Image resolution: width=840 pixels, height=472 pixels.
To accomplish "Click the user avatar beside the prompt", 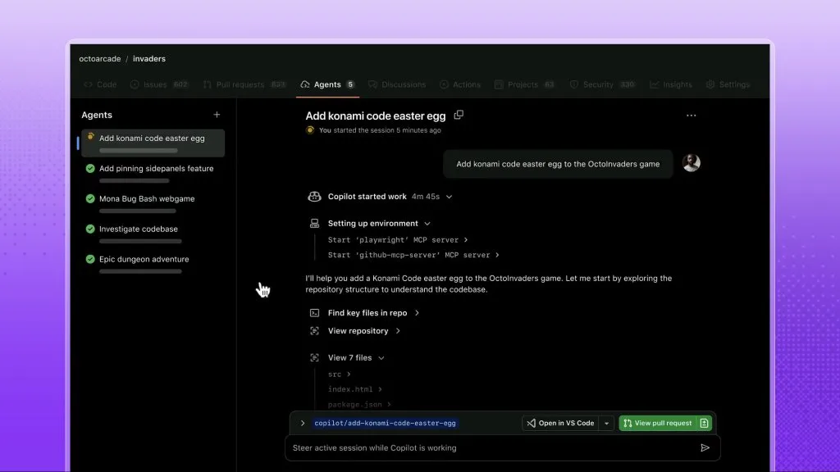I will click(691, 163).
